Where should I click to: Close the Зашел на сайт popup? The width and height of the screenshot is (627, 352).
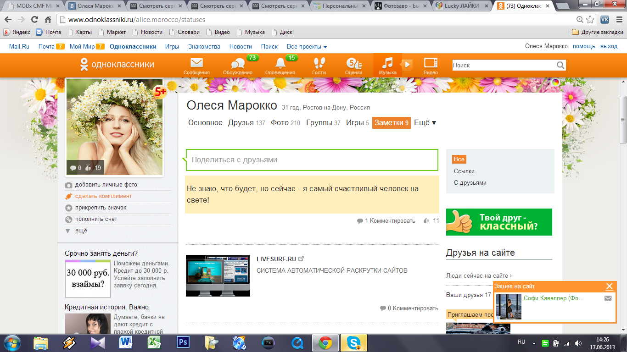pyautogui.click(x=609, y=286)
